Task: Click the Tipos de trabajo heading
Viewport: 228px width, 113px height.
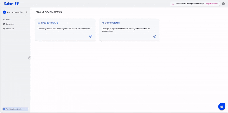Action: point(49,23)
